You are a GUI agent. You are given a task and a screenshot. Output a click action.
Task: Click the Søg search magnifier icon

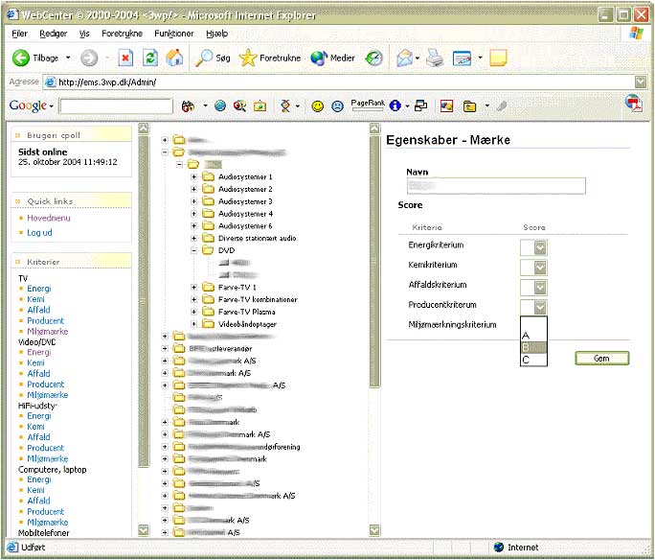tap(204, 58)
